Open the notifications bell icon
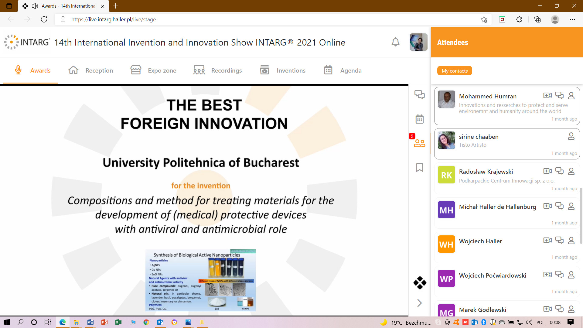583x328 pixels. click(x=395, y=42)
